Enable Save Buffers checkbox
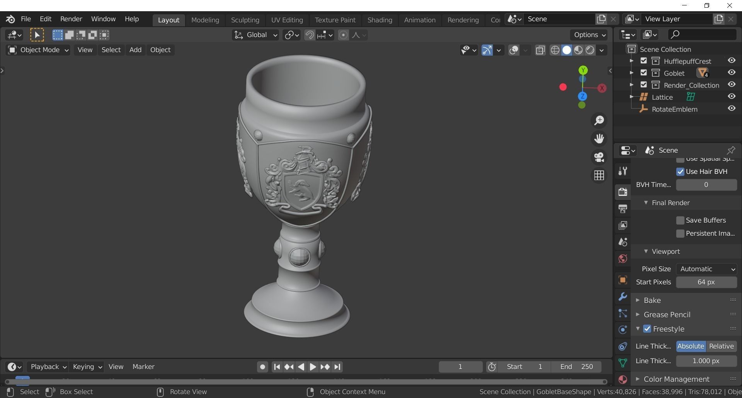Screen dimensions: 742x398 [680, 220]
